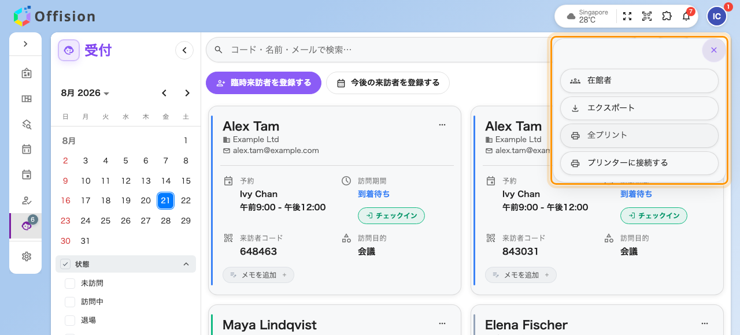
Task: Open the calendar event sidebar icon
Action: (26, 175)
